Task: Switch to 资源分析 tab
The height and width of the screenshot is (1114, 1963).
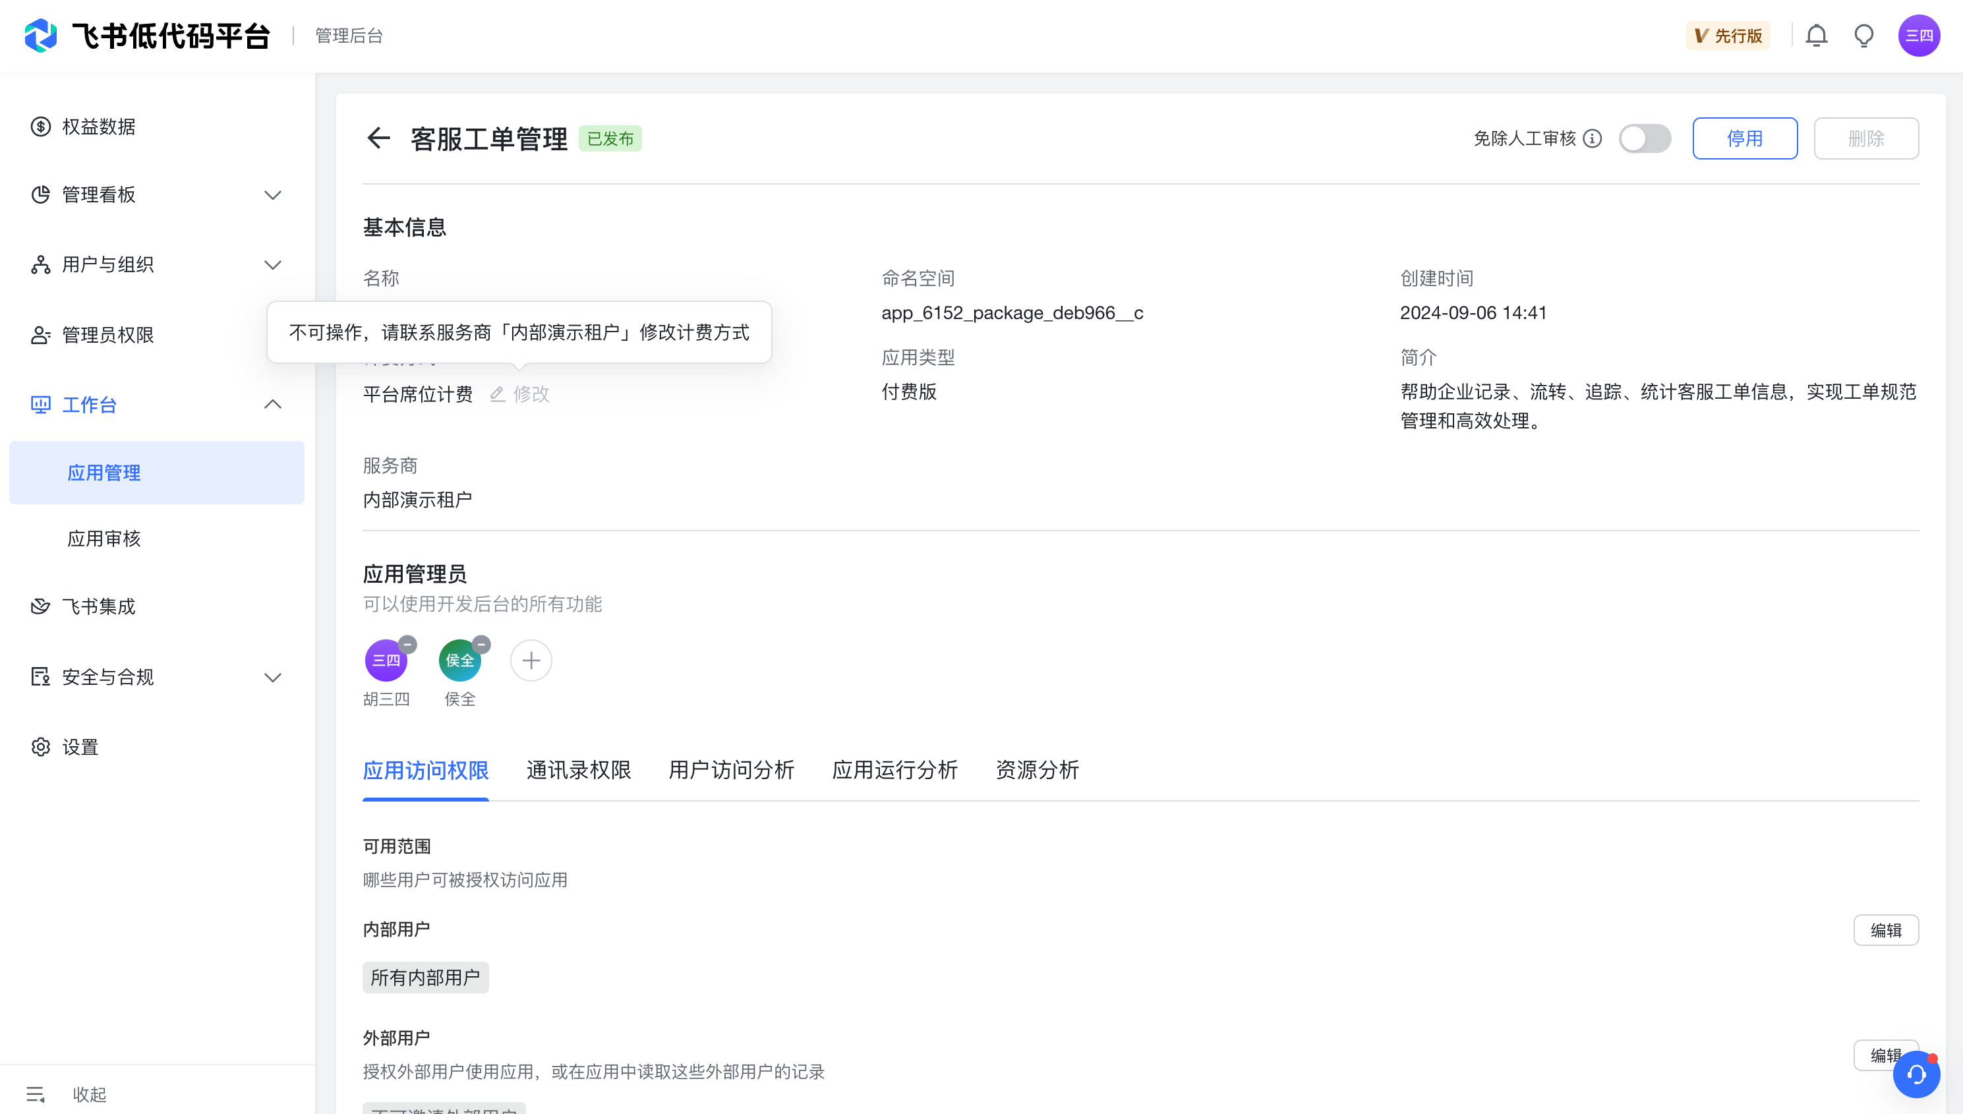Action: click(1038, 770)
